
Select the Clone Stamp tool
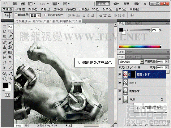[4, 47]
